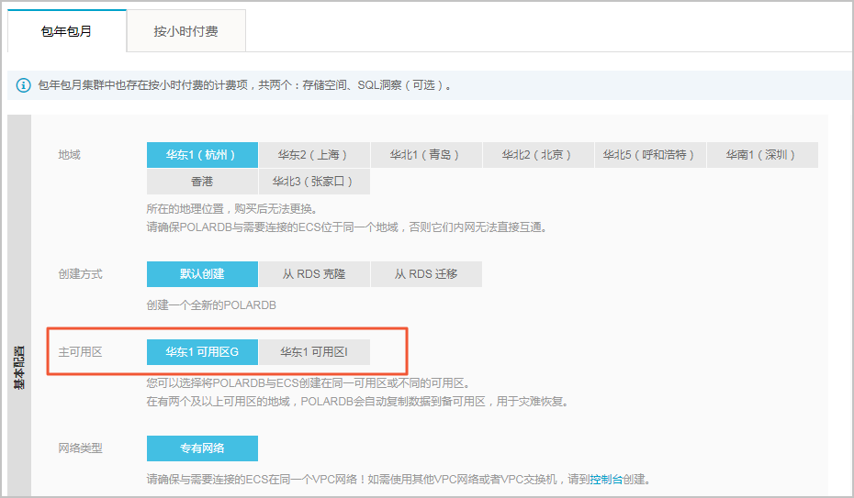The height and width of the screenshot is (498, 854).
Task: Click the text 所在的地理位置，购买后无法更换。
Action: [x=232, y=209]
